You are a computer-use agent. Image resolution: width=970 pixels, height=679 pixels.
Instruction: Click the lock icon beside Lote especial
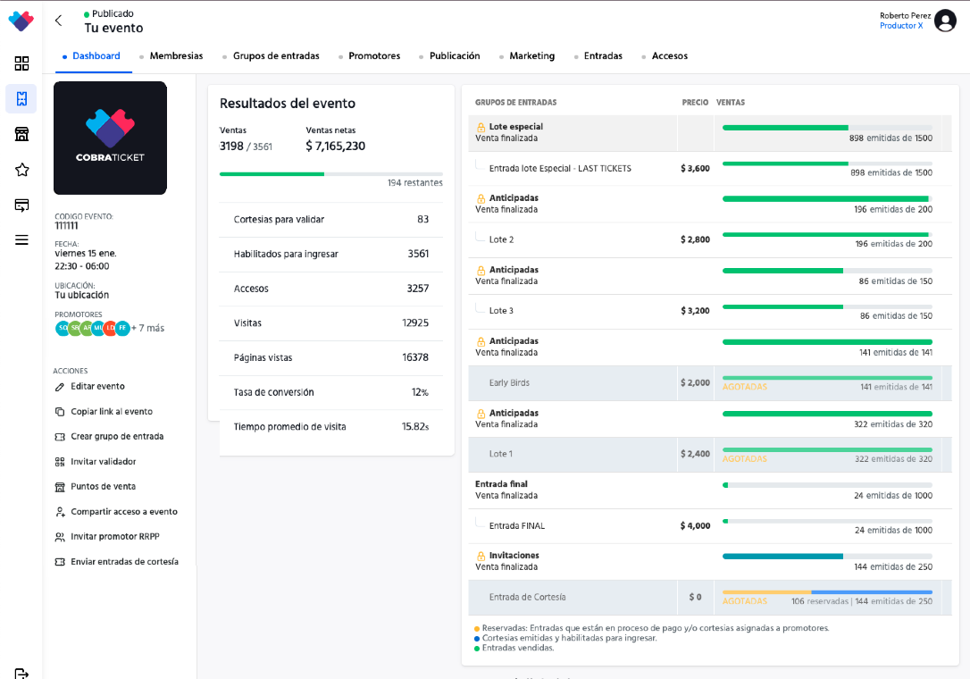tap(481, 127)
